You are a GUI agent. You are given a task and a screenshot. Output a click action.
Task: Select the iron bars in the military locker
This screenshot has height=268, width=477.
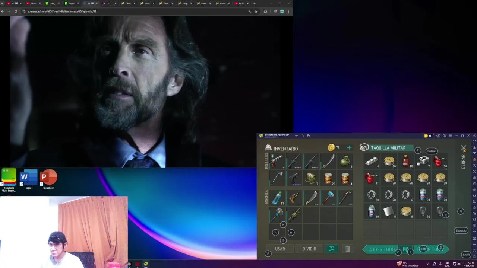click(372, 161)
